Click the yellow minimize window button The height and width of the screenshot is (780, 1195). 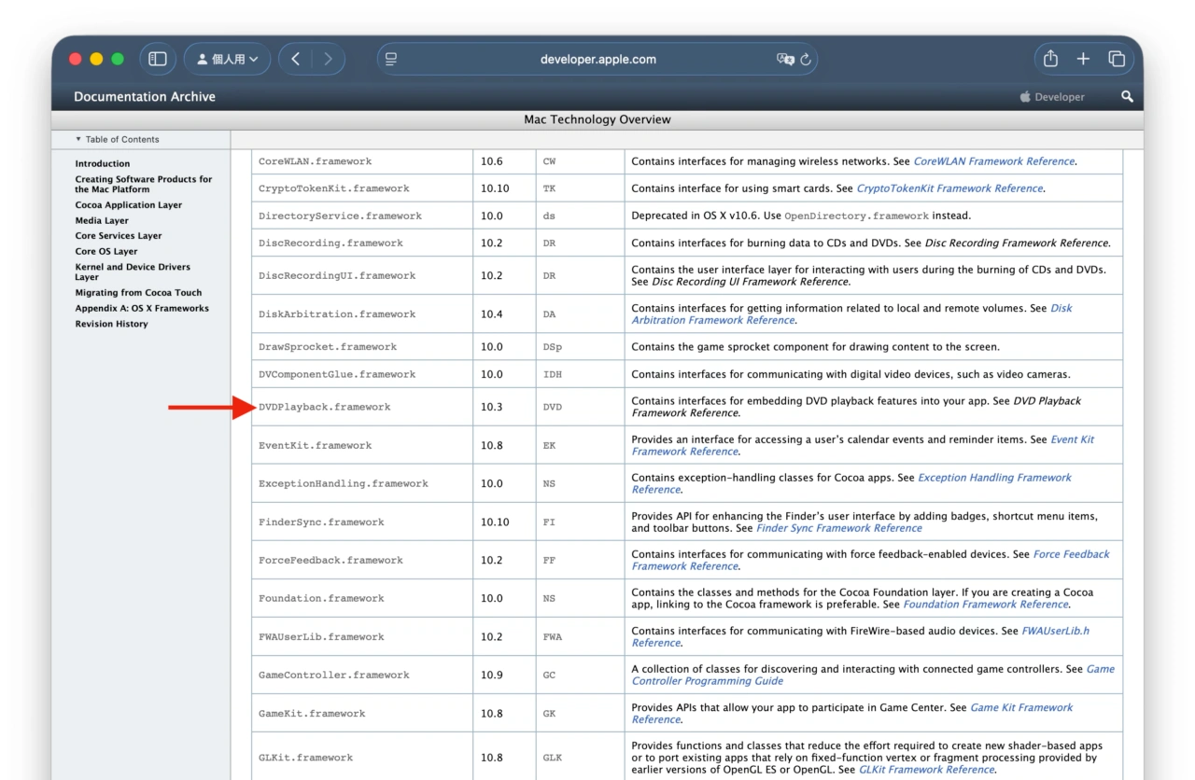pyautogui.click(x=96, y=59)
